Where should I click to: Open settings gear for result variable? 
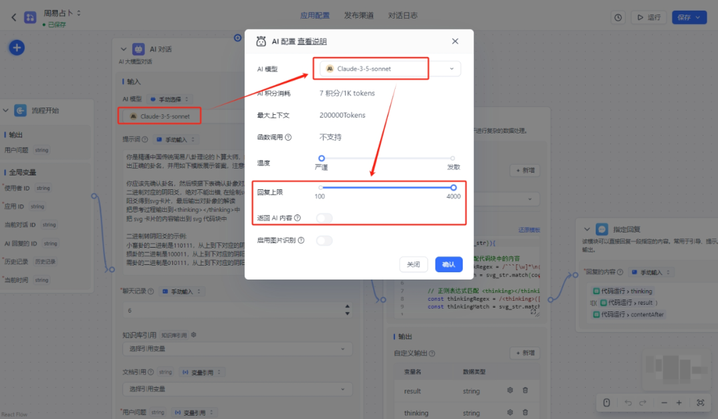510,390
